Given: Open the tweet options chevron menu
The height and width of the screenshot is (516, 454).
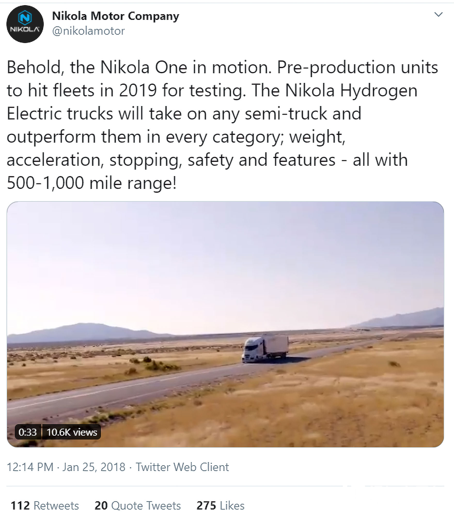Looking at the screenshot, I should pyautogui.click(x=438, y=14).
